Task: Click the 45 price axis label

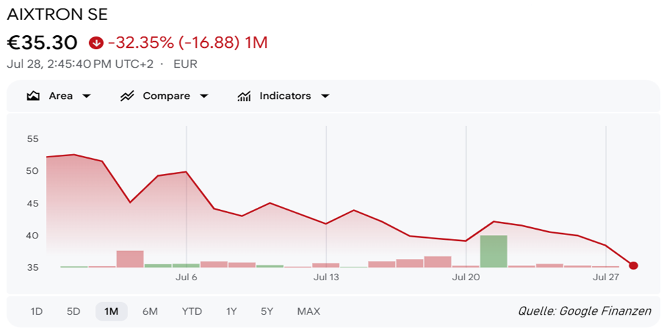Action: 33,203
